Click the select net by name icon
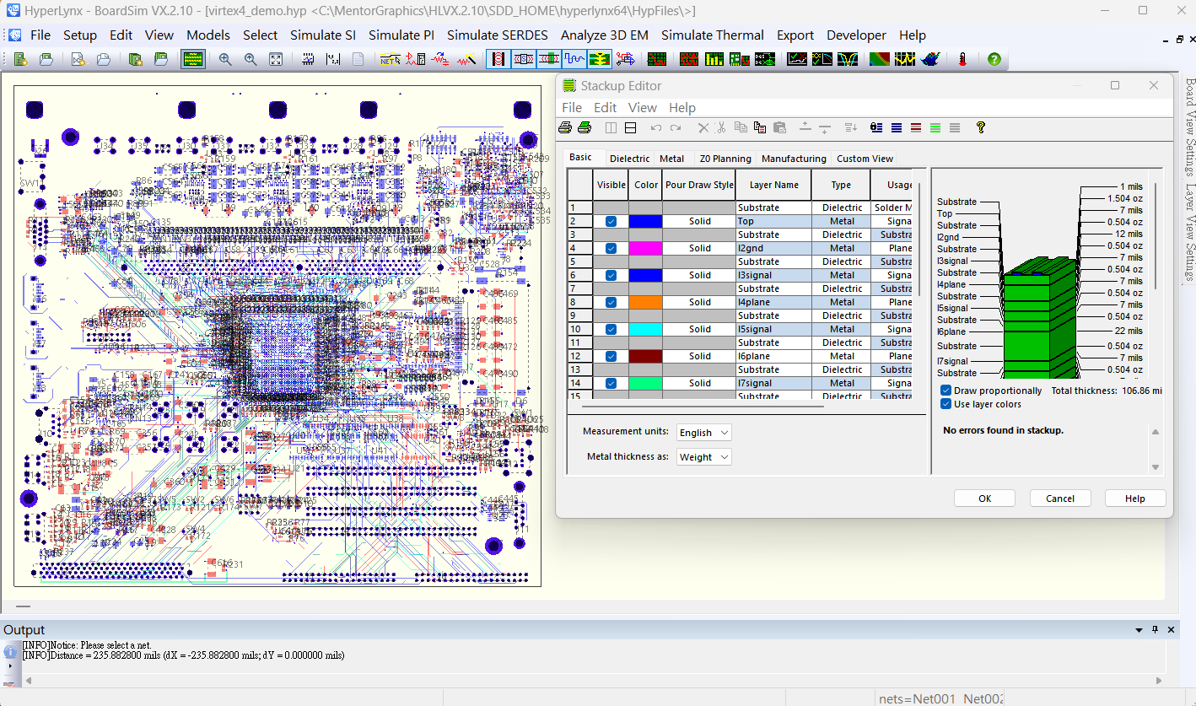 (x=390, y=59)
